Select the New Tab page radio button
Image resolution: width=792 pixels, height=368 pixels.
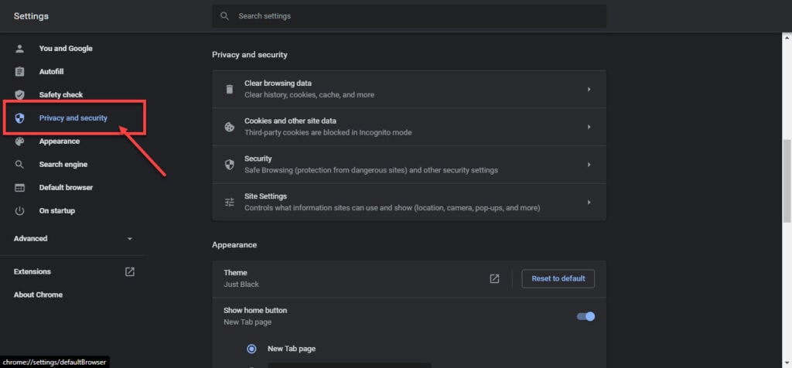pos(251,349)
